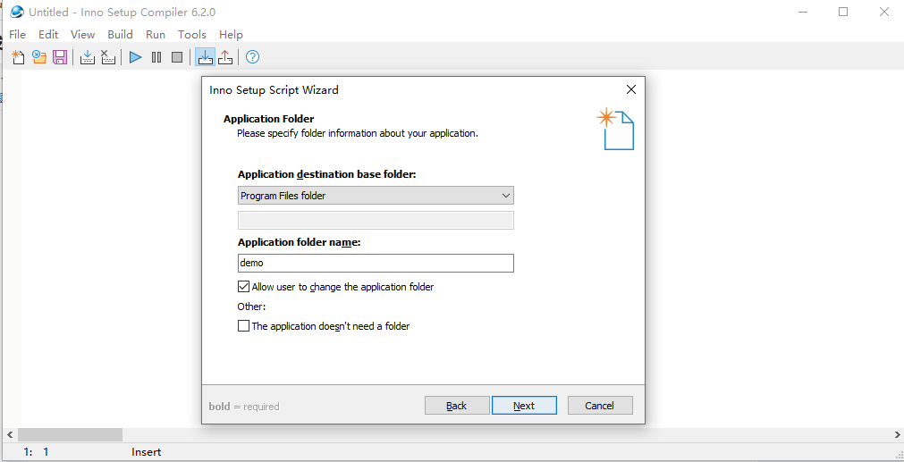Click the Inno Setup title bar icon

17,12
